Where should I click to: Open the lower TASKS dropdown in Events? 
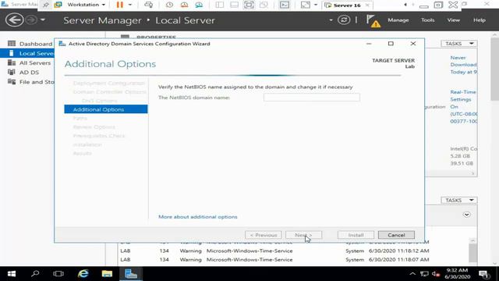[459, 200]
